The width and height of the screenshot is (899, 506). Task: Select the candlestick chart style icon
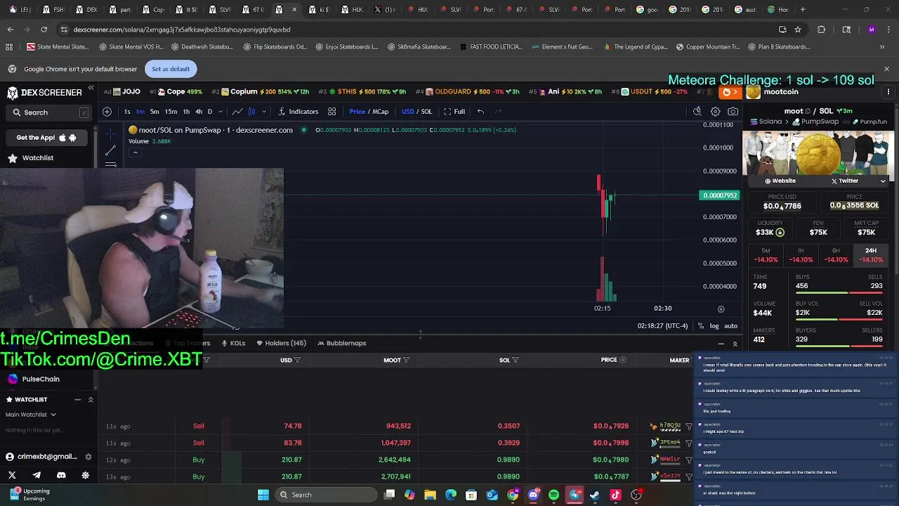251,111
